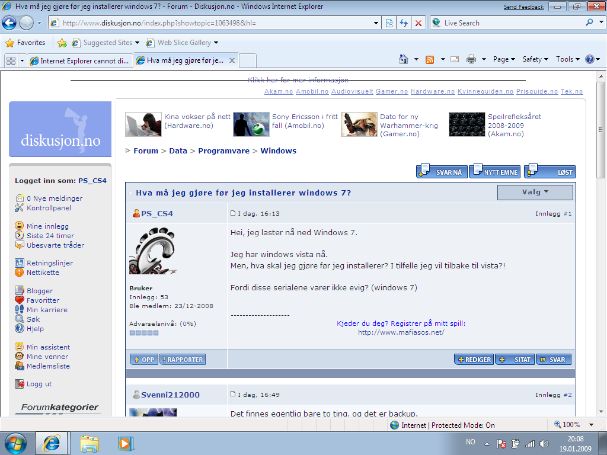Screen dimensions: 607x455
Task: Click the volume speaker tray icon
Action: point(544,444)
